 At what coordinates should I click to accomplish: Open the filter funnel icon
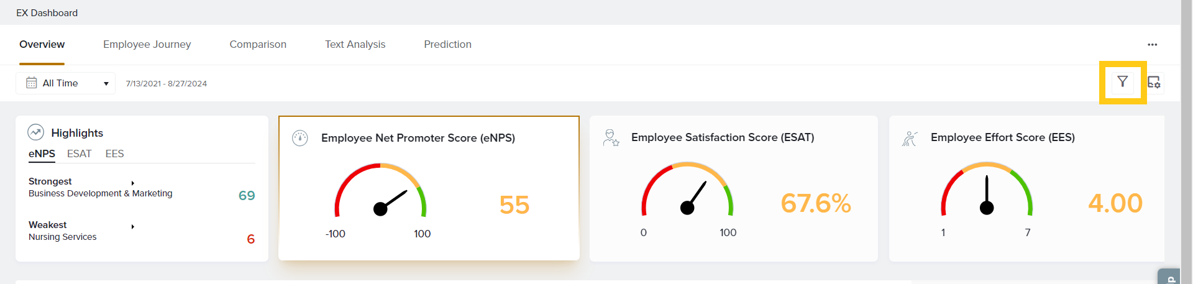(1122, 82)
